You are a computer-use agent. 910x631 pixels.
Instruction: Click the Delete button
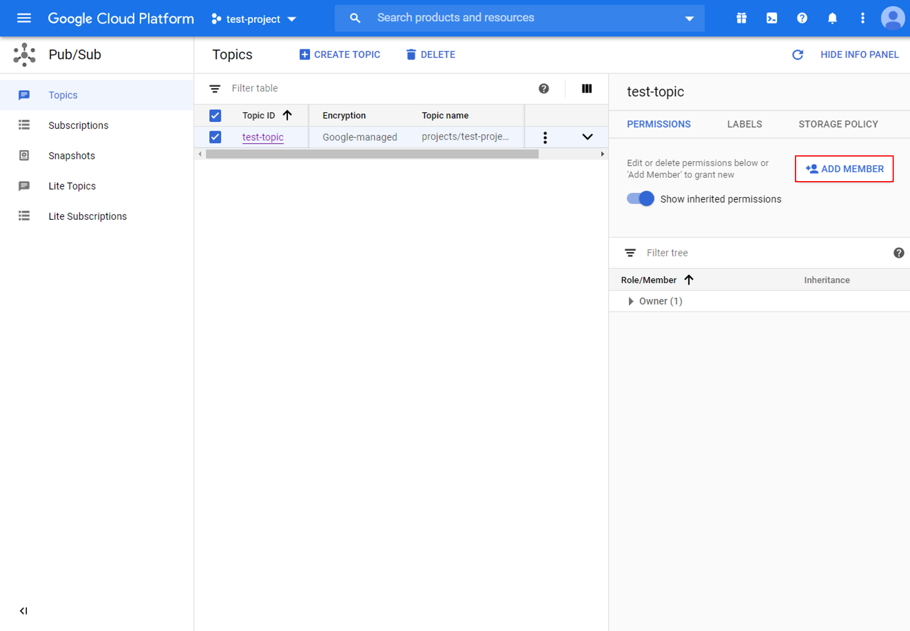point(430,54)
